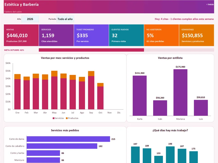Screen dimensions: 218x163
Task: Click the Productos legend swatch
Action: click(67, 118)
